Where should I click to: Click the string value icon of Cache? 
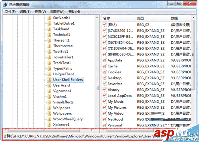[x=105, y=66]
